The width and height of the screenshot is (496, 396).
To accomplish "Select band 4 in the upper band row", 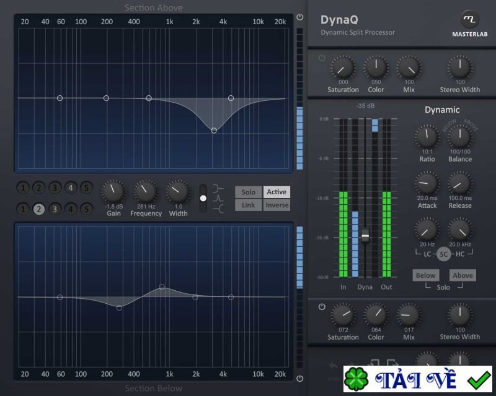I will [x=71, y=187].
